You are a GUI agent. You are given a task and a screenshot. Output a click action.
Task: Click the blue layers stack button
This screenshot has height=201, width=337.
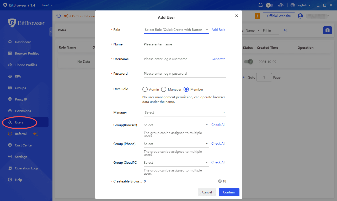327,30
